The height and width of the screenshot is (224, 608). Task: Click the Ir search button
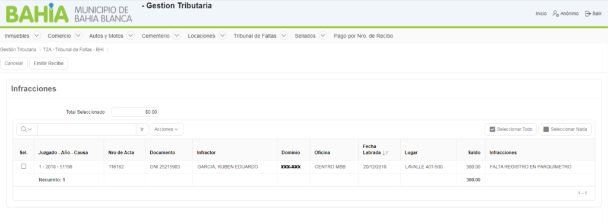coord(142,129)
